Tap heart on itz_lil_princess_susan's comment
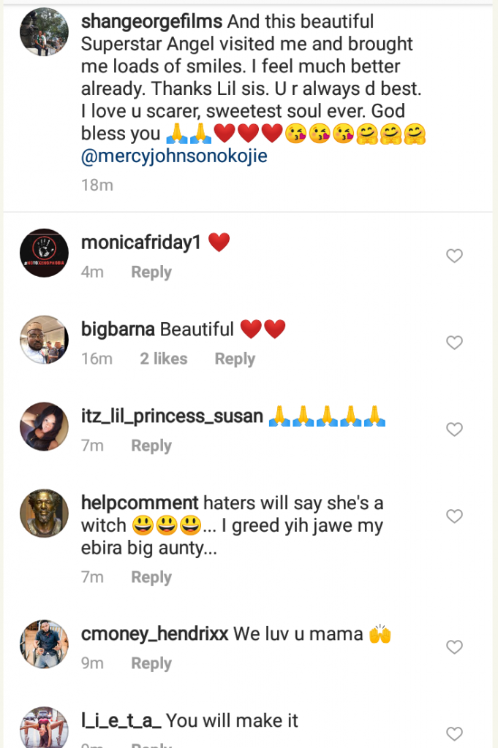This screenshot has height=748, width=498. coord(454,430)
